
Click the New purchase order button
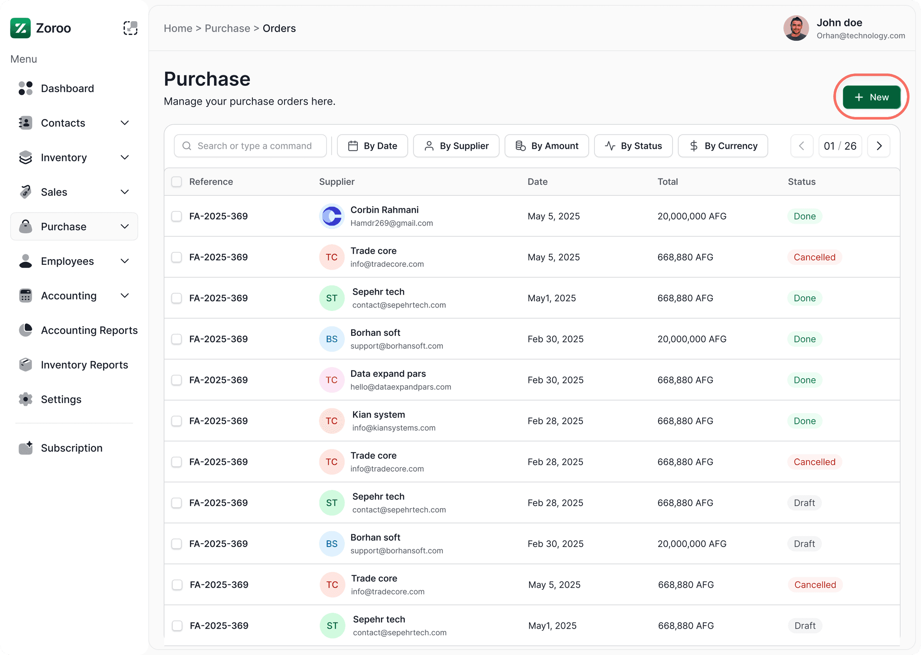pyautogui.click(x=871, y=96)
